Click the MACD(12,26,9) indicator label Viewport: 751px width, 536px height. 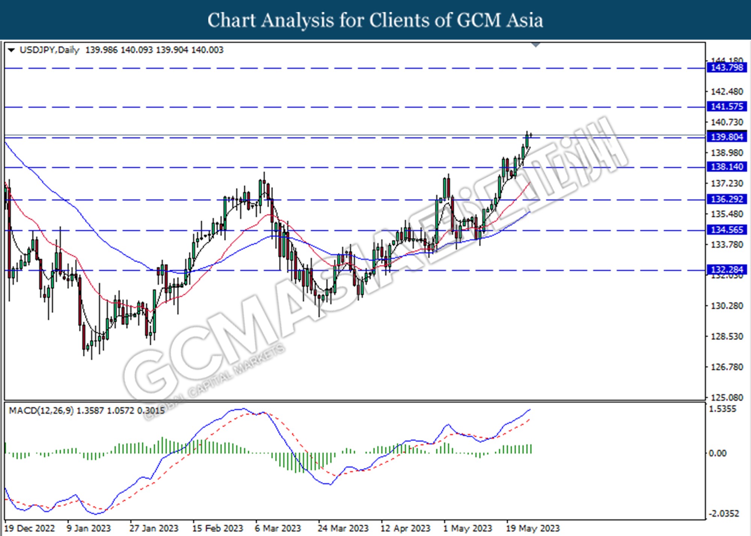tap(41, 411)
